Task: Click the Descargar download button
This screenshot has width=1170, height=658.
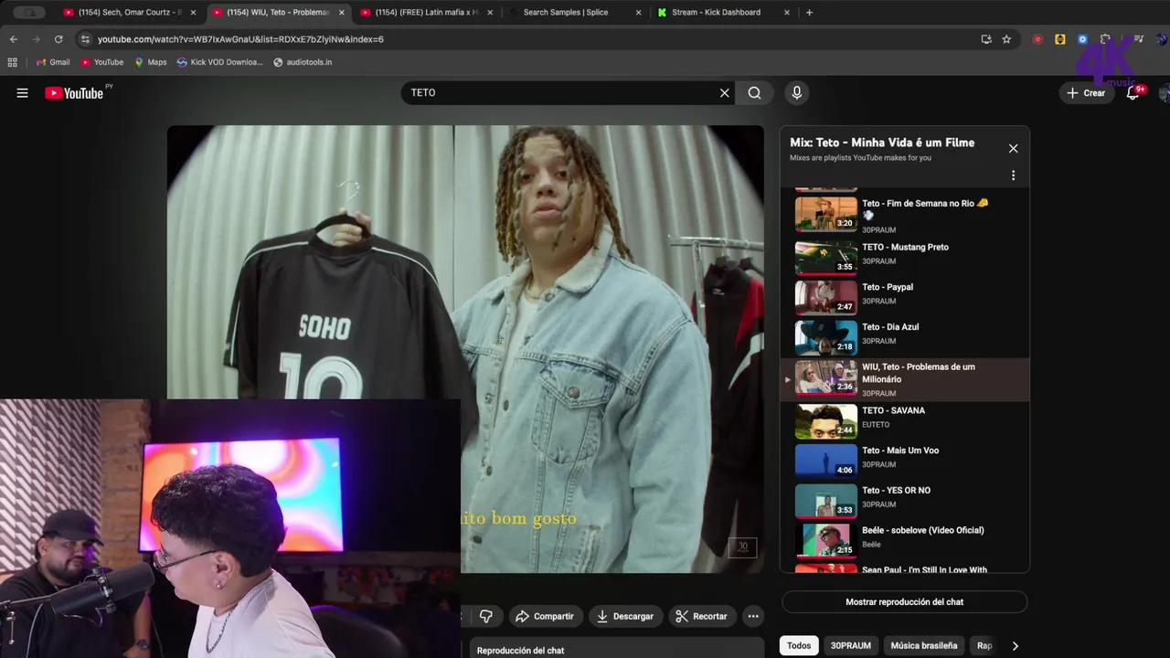Action: coord(625,616)
